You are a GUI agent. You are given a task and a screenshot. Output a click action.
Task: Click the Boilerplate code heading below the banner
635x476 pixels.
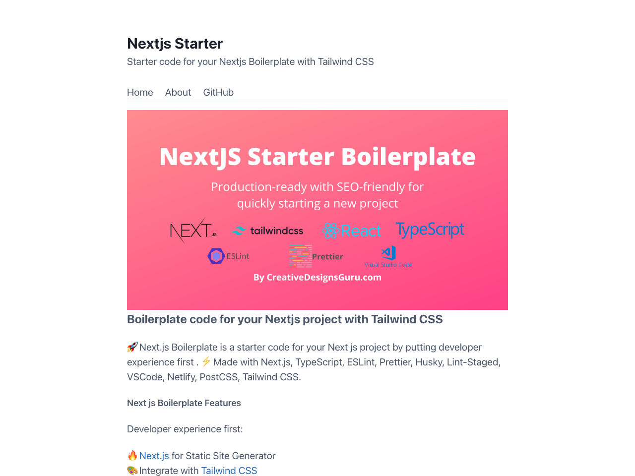tap(285, 319)
